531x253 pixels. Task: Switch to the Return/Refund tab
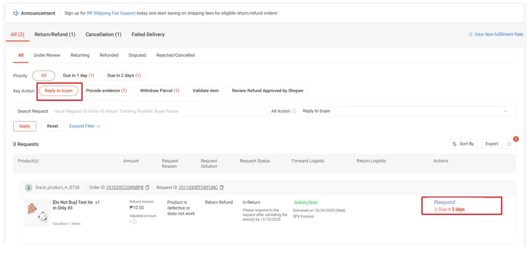click(x=55, y=34)
